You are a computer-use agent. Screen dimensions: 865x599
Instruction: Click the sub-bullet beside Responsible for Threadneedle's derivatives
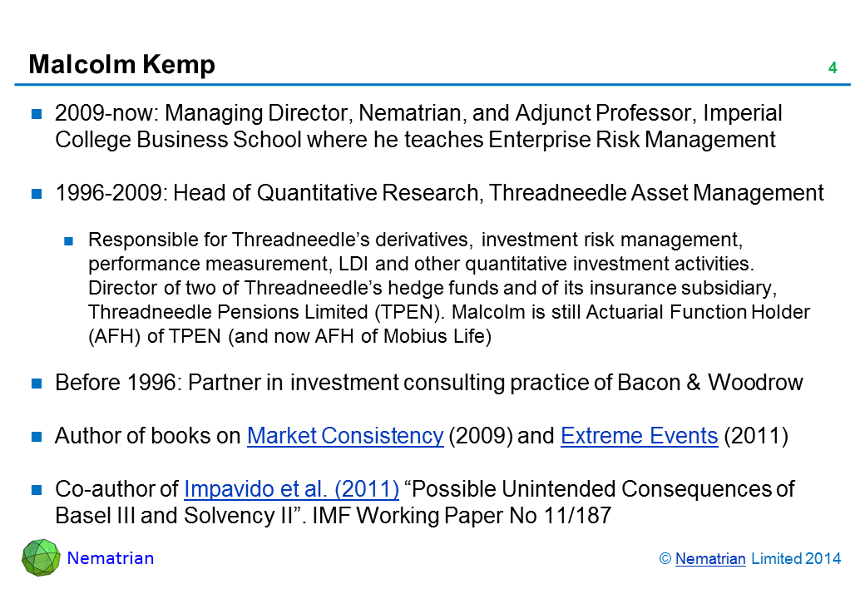(x=71, y=242)
